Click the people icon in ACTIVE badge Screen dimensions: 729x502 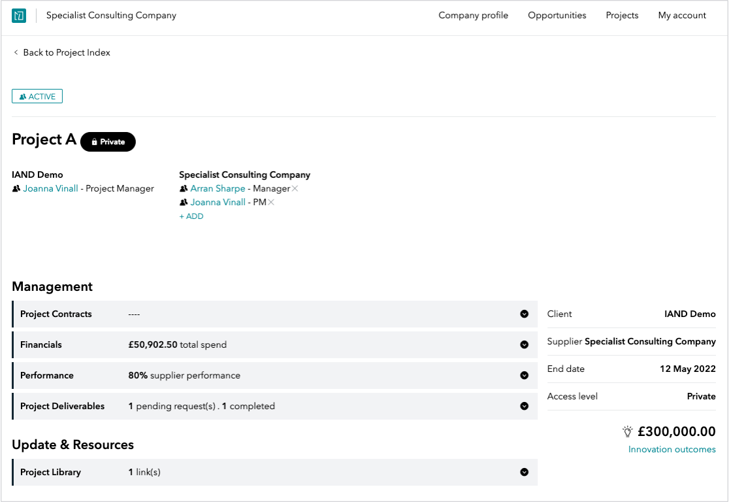[22, 96]
